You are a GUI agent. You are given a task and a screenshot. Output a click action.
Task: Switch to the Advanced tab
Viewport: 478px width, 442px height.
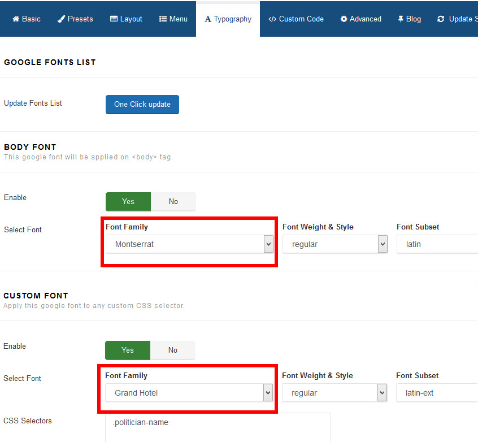[361, 19]
